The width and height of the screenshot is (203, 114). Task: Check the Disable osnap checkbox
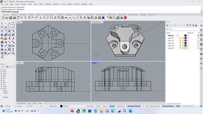click(x=2, y=97)
